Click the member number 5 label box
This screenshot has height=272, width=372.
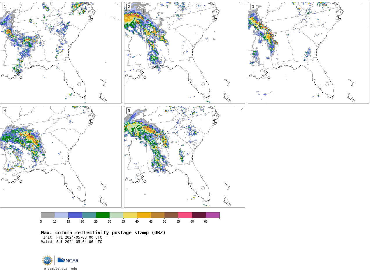pyautogui.click(x=129, y=111)
